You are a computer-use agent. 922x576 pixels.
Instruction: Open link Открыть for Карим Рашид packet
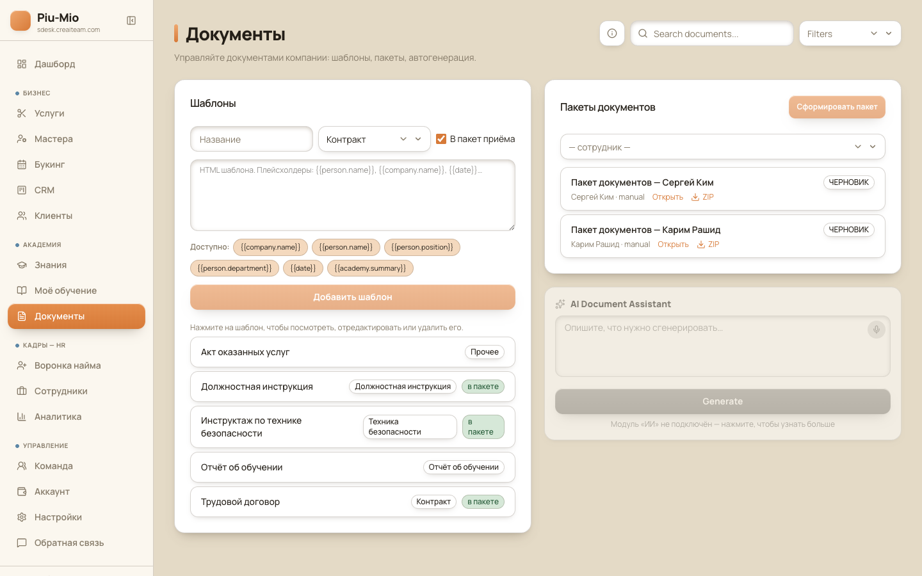[x=673, y=244]
